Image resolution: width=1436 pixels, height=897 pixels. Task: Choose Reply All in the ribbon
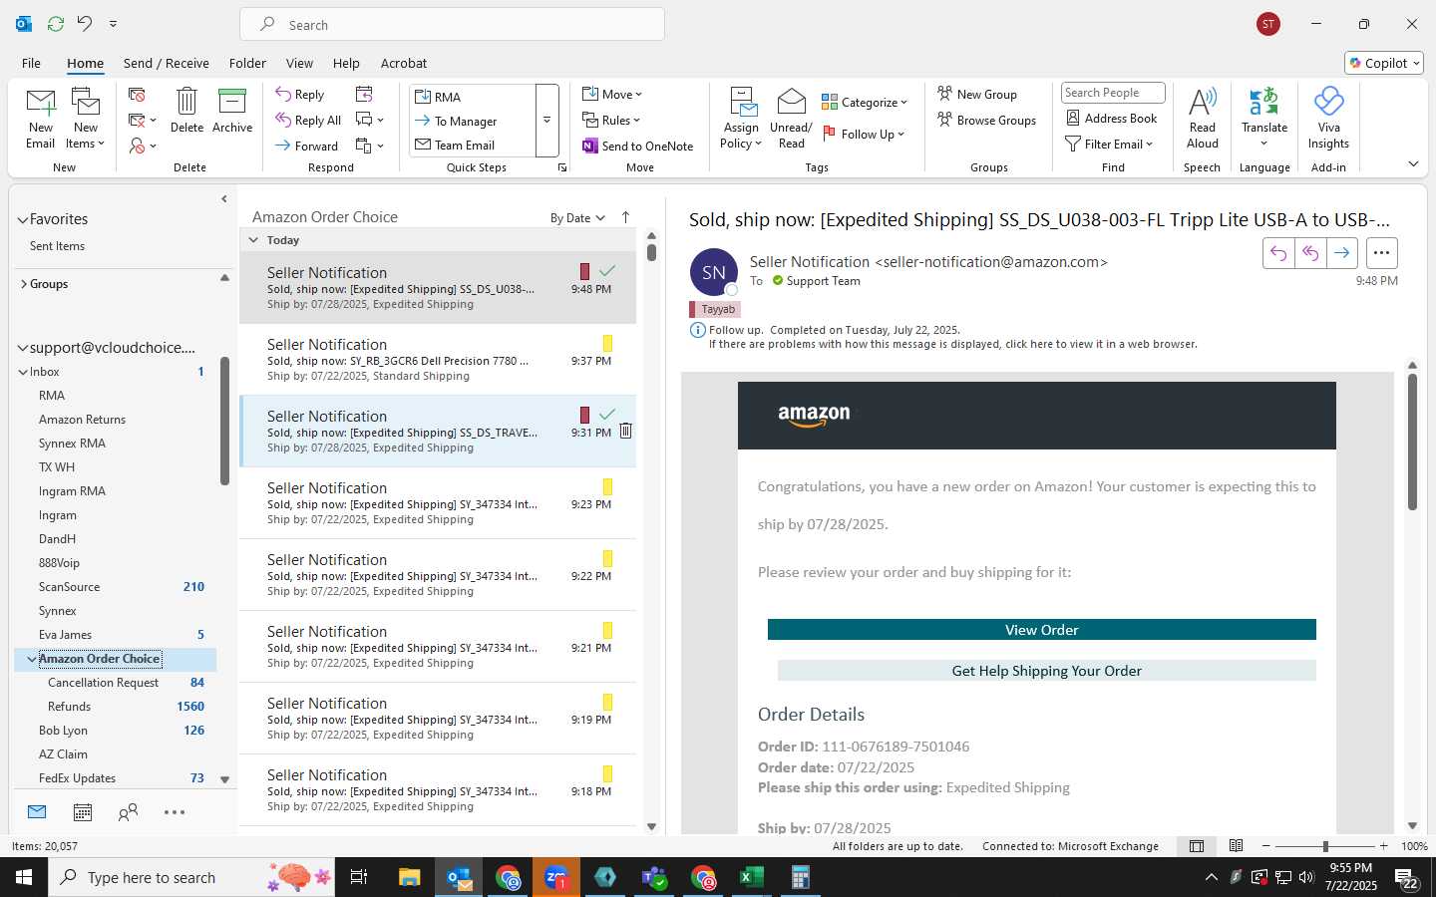[x=308, y=120]
